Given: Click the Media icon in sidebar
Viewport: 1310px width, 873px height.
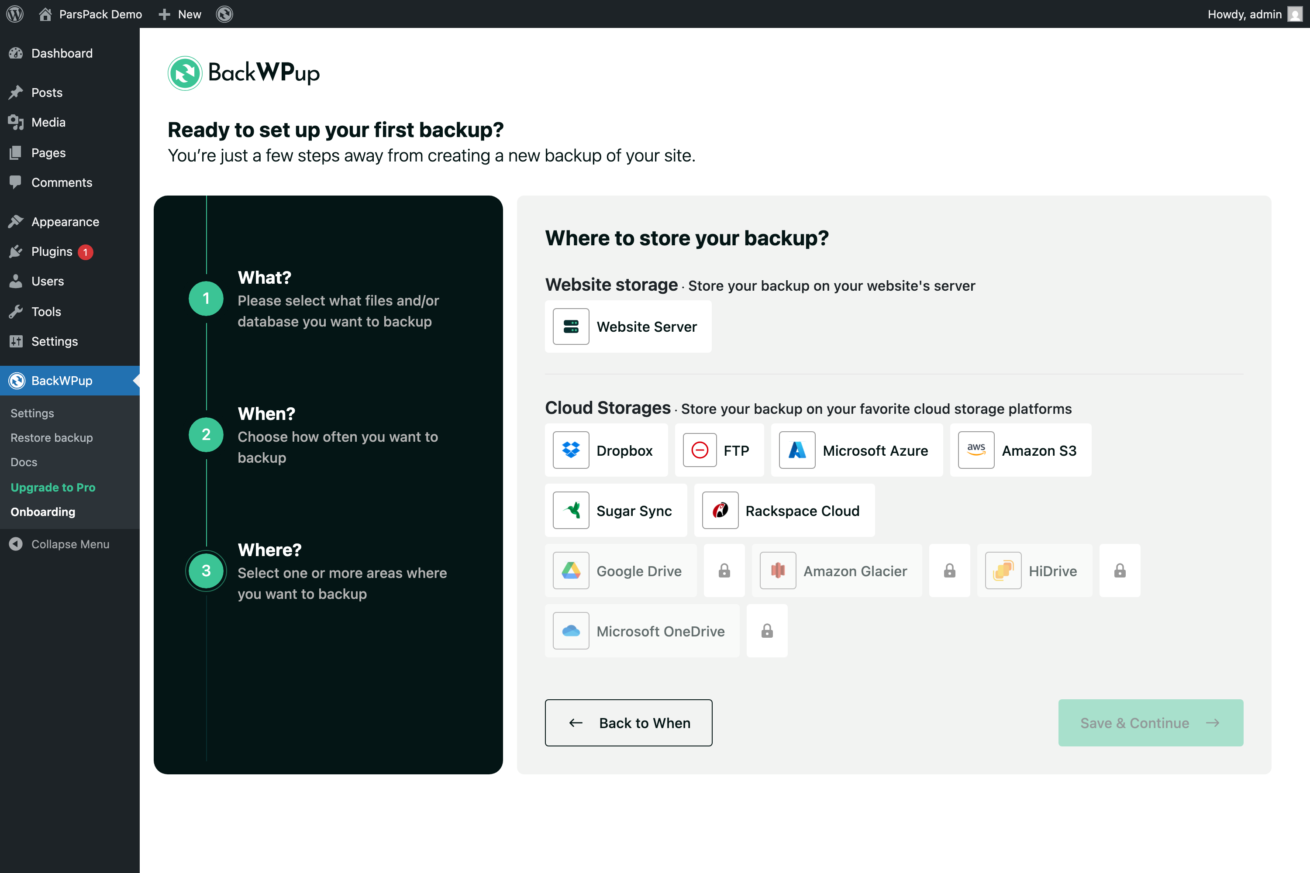Looking at the screenshot, I should point(16,122).
